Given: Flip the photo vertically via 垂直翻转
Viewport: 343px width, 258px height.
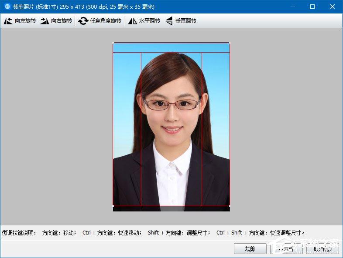Looking at the screenshot, I should (x=181, y=21).
